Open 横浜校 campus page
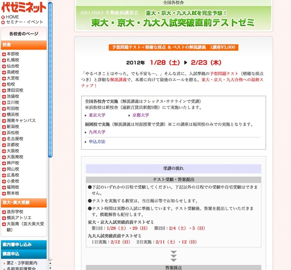The width and height of the screenshot is (291, 270). click(x=13, y=114)
